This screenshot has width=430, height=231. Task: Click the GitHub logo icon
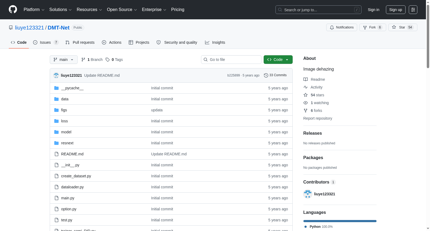click(x=13, y=9)
